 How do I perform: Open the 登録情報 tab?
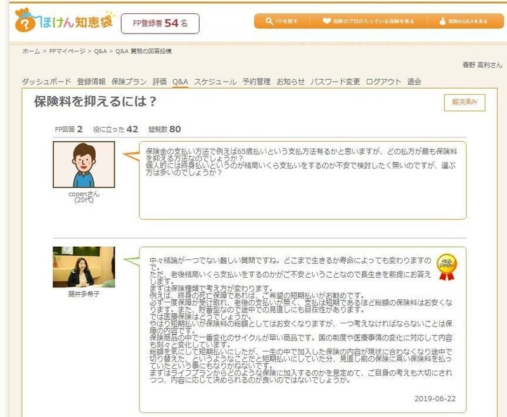[x=91, y=82]
